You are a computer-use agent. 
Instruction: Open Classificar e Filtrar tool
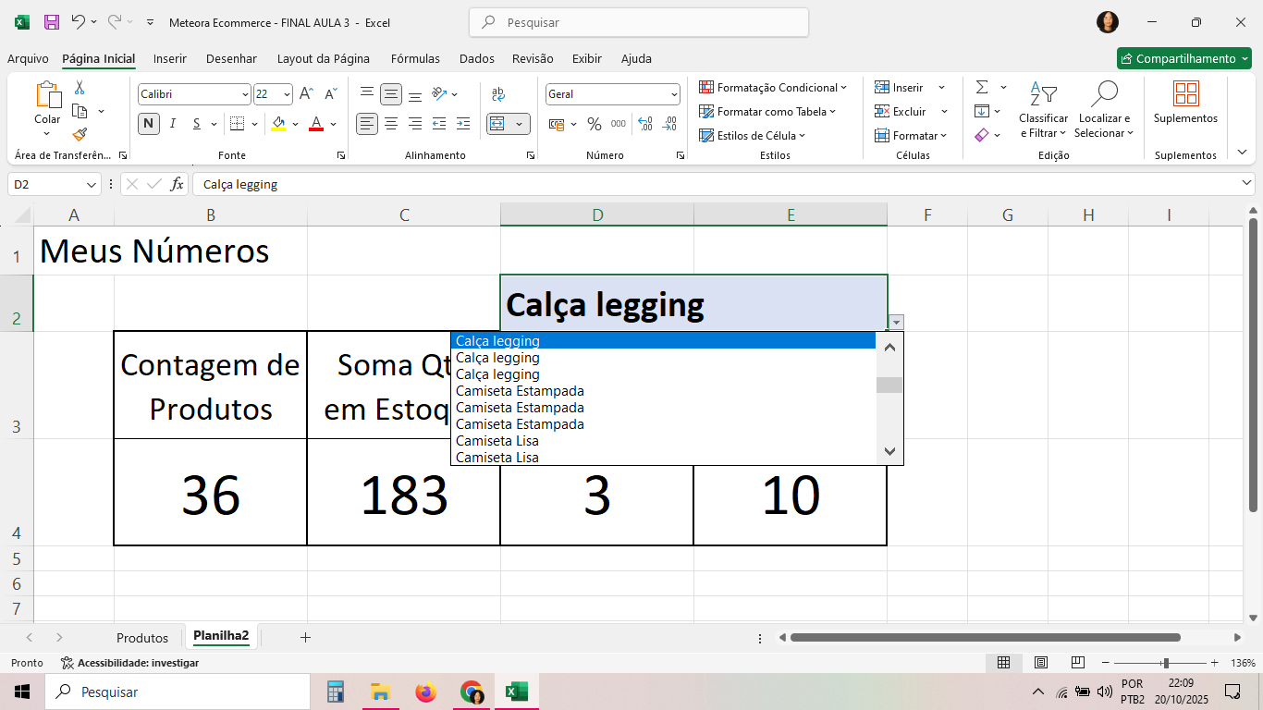1043,109
